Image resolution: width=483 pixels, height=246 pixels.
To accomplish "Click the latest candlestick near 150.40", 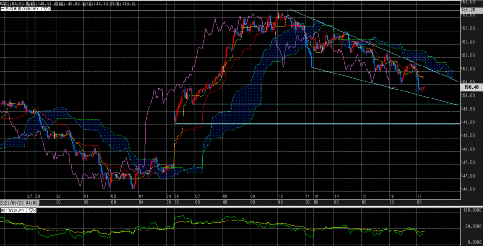I will click(424, 87).
